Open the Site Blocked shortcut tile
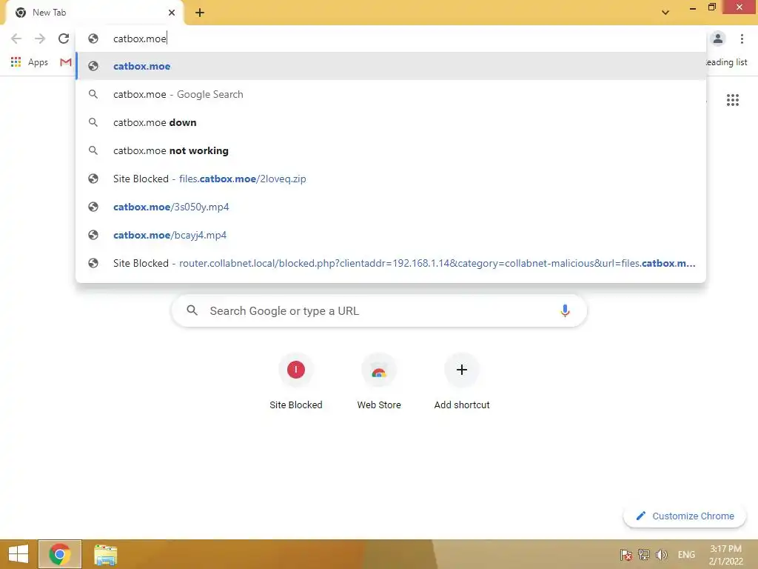This screenshot has height=569, width=758. [x=296, y=382]
